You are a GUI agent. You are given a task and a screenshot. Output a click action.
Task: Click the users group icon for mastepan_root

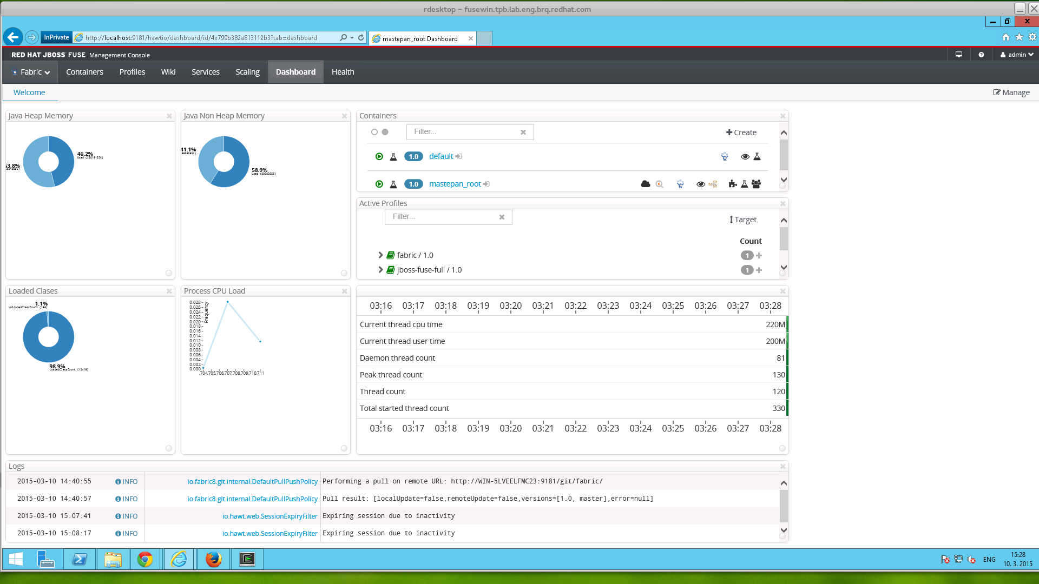[757, 184]
